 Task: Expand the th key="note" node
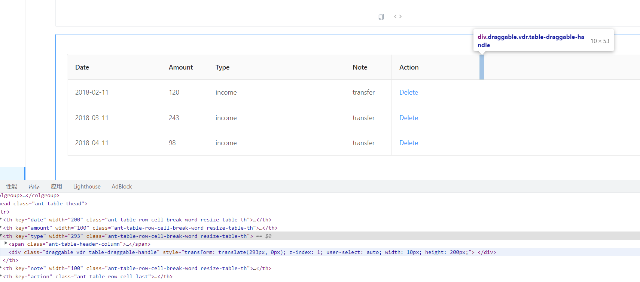pos(1,268)
